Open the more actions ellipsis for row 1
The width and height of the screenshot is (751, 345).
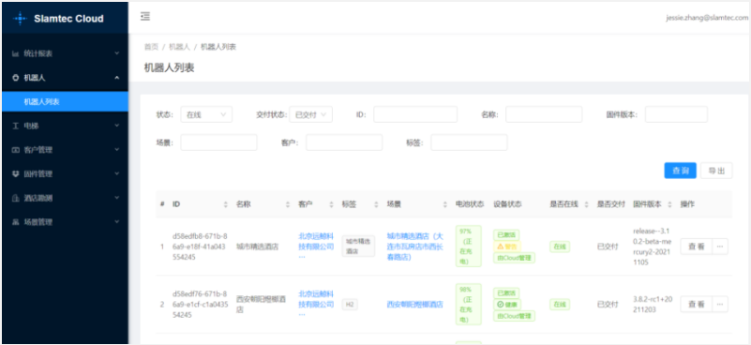pyautogui.click(x=720, y=247)
